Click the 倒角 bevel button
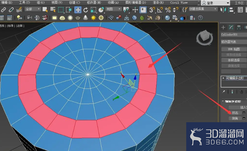 pyautogui.click(x=235, y=118)
